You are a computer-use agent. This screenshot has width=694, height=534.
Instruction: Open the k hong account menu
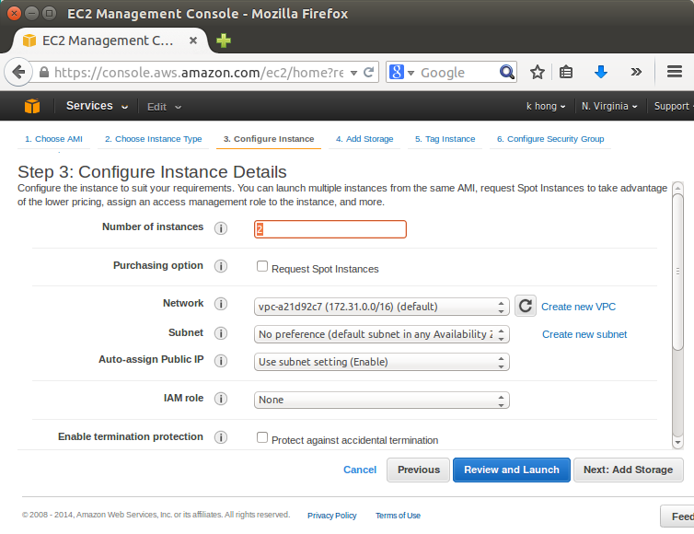[x=546, y=106]
